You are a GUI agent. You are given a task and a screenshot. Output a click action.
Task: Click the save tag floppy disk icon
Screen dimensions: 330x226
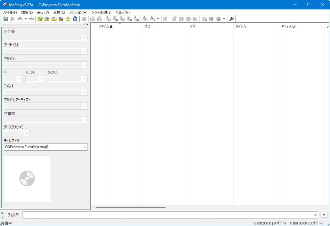[x=5, y=19]
